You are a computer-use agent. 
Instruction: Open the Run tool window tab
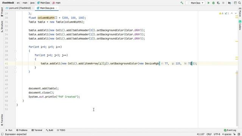[9, 130]
